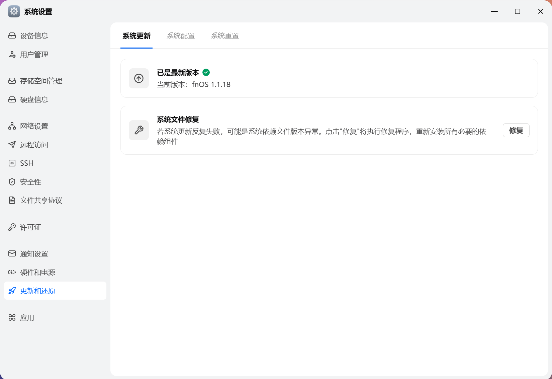Select 安全性 in the sidebar

(55, 182)
